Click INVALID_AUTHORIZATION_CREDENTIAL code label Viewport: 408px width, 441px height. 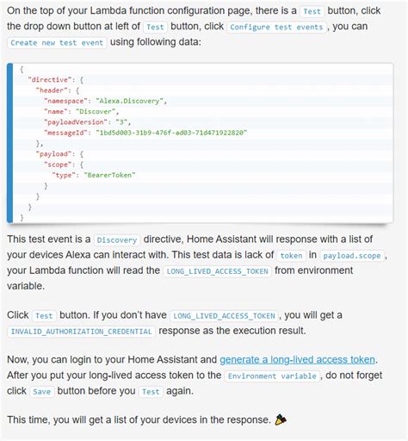81,332
